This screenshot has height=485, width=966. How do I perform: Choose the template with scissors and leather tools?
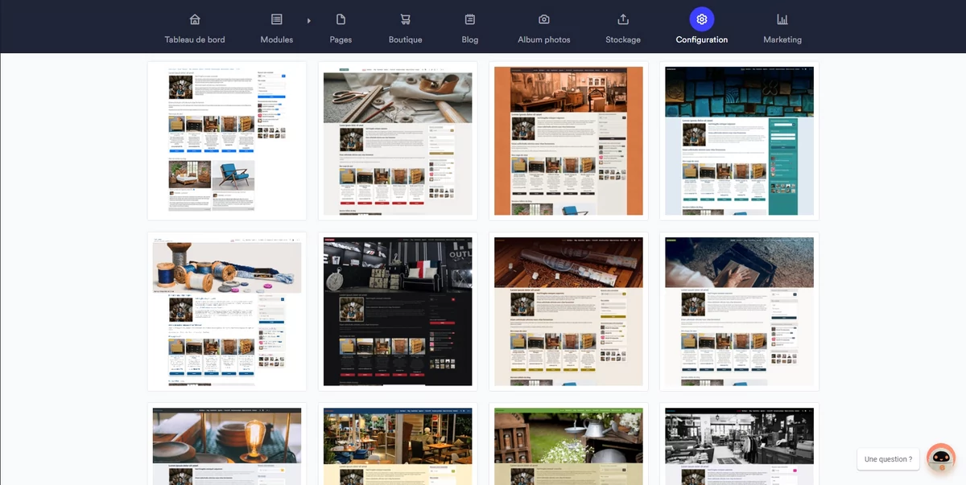[x=398, y=141]
